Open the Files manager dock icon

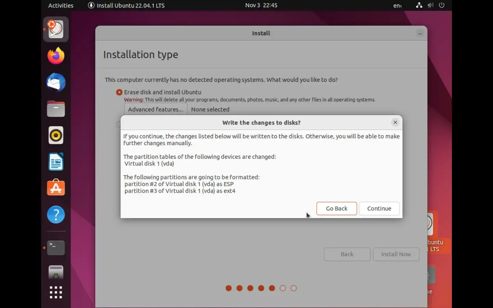[56, 109]
